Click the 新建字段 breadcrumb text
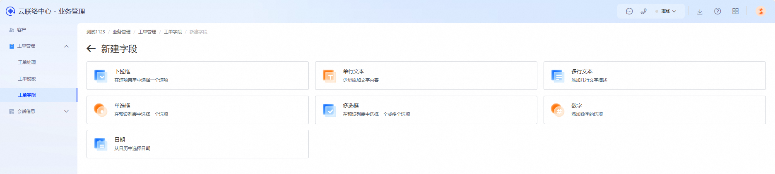The width and height of the screenshot is (775, 174). coord(198,32)
